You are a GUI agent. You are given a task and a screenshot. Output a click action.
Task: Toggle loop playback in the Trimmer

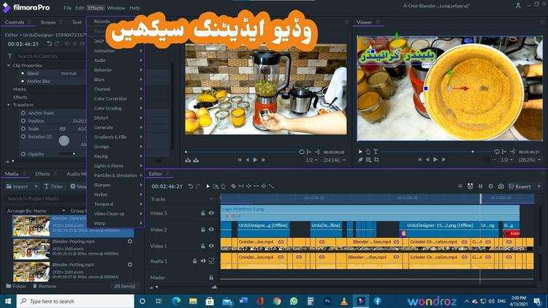coord(301,152)
